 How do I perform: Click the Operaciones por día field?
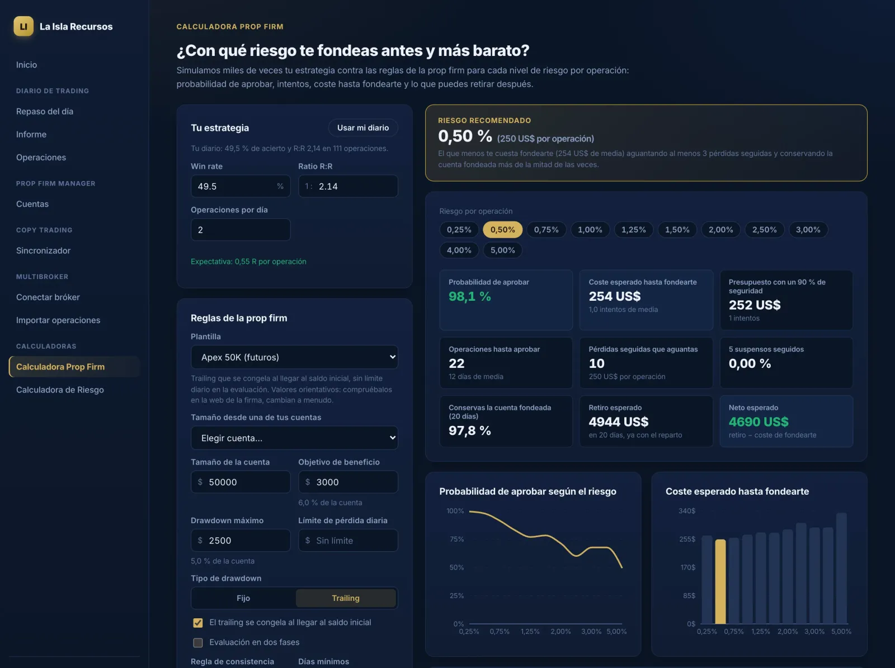(241, 230)
